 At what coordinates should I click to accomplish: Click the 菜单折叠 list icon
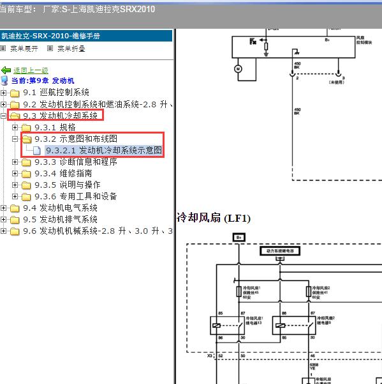point(50,49)
